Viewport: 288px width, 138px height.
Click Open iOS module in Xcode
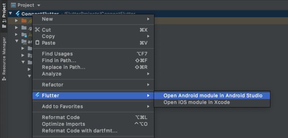pyautogui.click(x=212, y=102)
